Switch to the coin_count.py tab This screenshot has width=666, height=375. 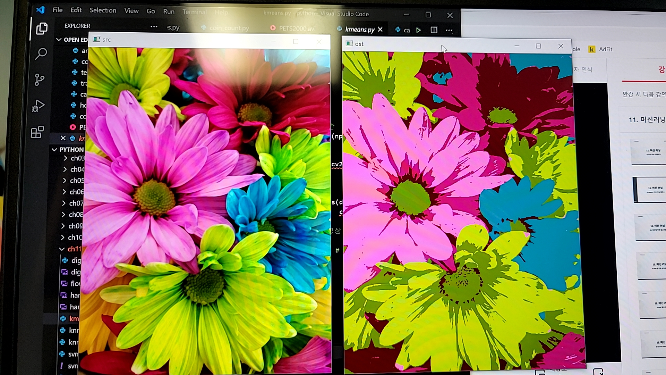229,28
